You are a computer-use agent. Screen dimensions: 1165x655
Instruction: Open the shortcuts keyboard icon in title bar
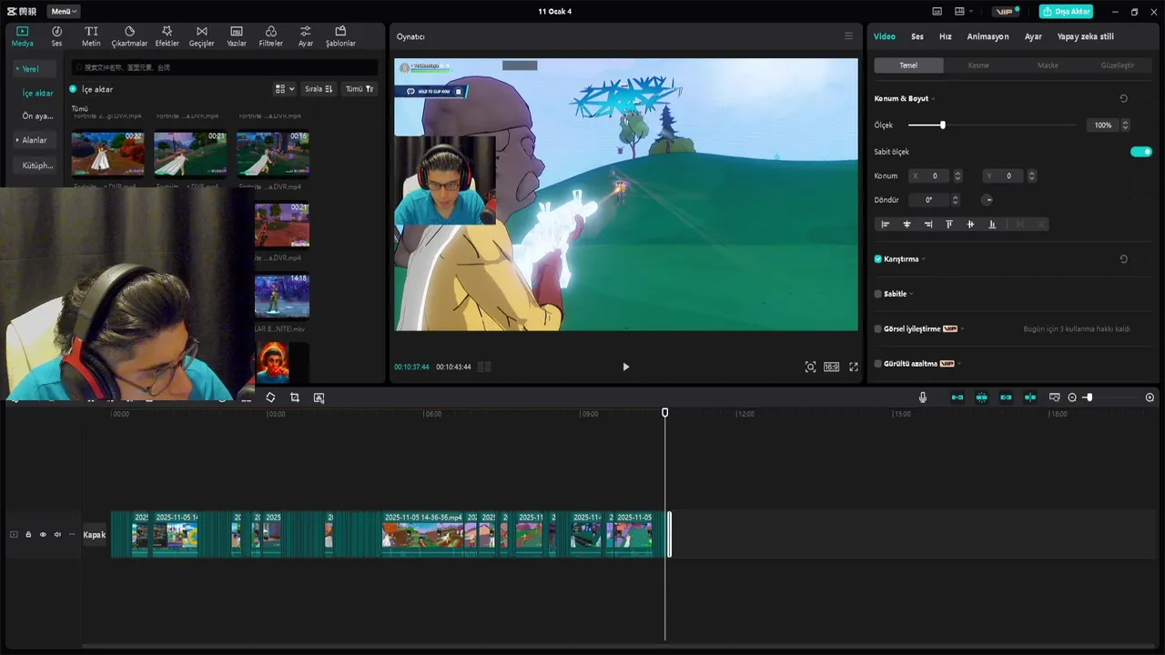point(937,12)
